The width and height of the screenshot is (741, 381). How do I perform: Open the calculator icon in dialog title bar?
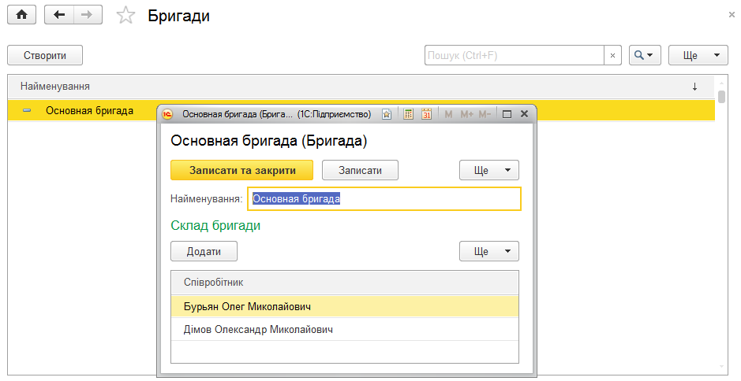pyautogui.click(x=408, y=114)
